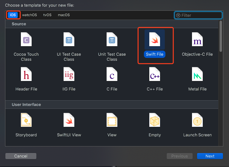This screenshot has height=167, width=229.
Task: Select the Swift File template icon
Action: coord(155,39)
